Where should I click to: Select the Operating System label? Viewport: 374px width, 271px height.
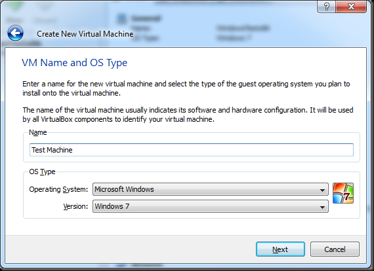click(x=58, y=189)
